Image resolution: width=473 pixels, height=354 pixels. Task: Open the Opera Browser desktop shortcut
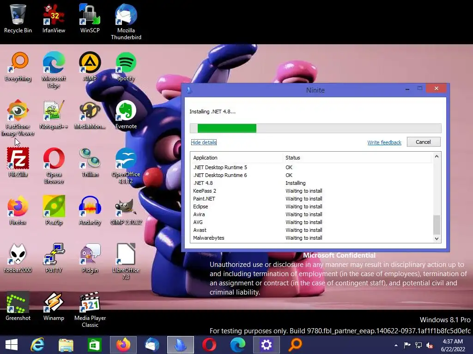click(x=54, y=165)
